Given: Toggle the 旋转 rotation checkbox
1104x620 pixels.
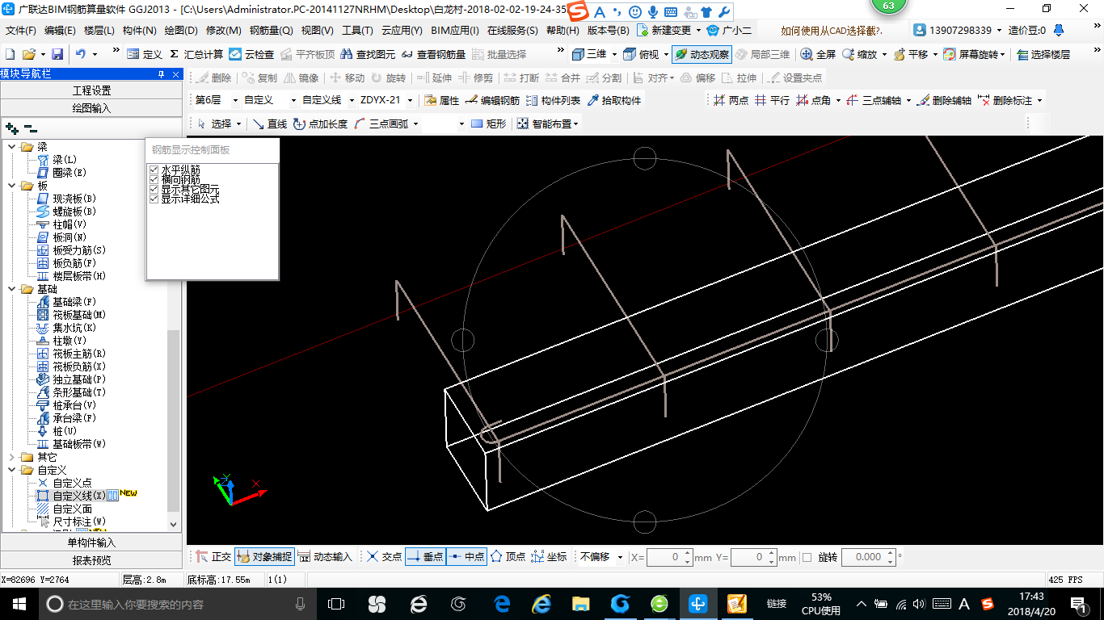Looking at the screenshot, I should pos(807,557).
